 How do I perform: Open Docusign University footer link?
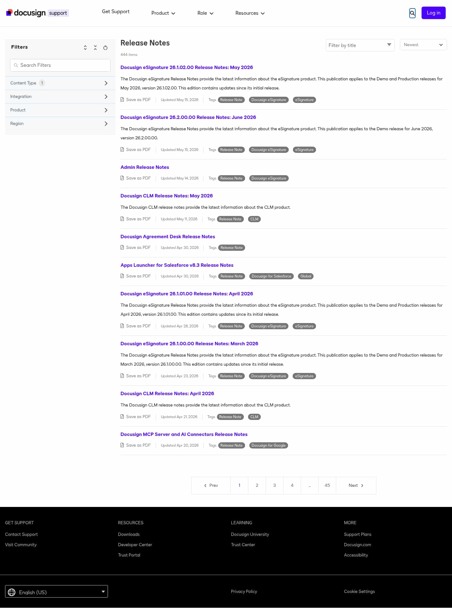(250, 534)
